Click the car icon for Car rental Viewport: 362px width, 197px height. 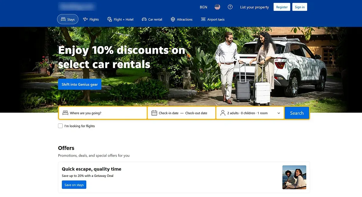coord(144,19)
